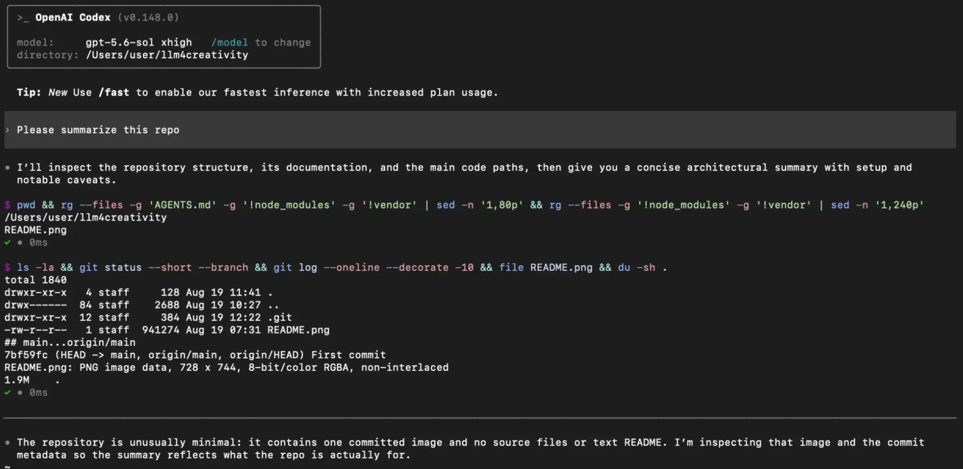
Task: Click the $ prompt before the pwd command
Action: [x=8, y=205]
